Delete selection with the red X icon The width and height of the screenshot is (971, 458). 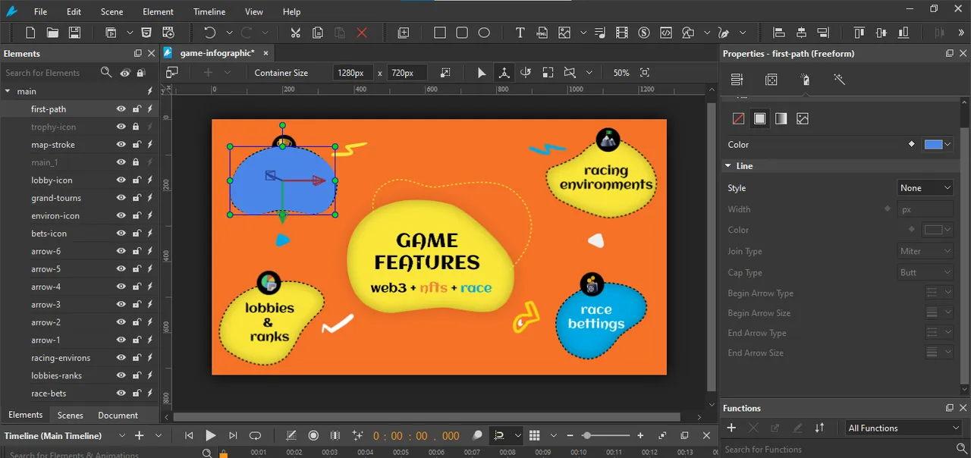[362, 33]
